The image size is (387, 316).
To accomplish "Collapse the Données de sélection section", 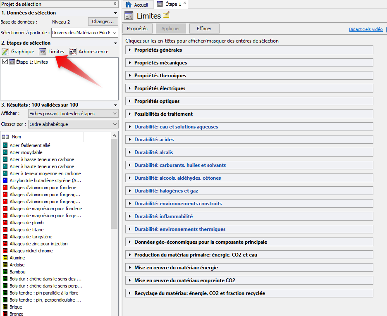I will 115,13.
